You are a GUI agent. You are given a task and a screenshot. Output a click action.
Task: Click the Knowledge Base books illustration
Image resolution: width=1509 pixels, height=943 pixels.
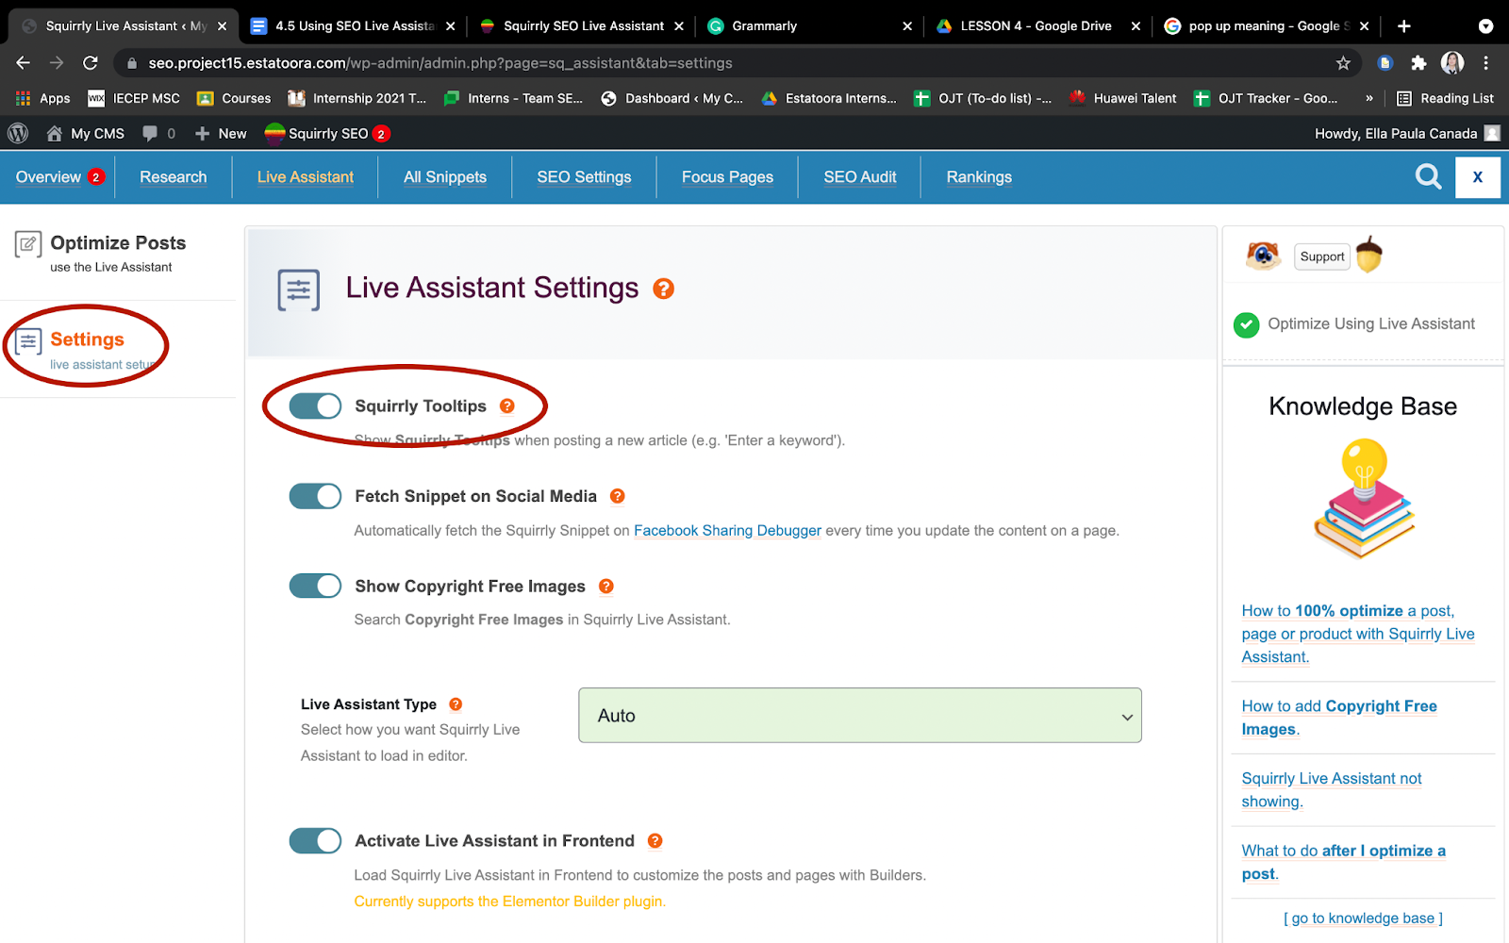(x=1364, y=499)
